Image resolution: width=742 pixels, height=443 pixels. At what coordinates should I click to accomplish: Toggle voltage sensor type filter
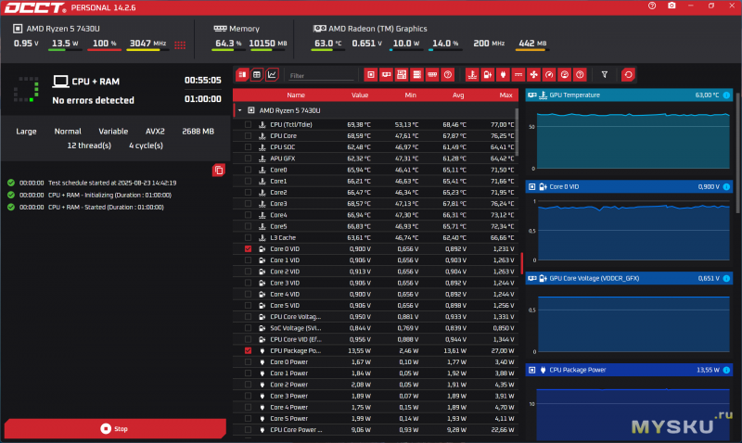[488, 75]
